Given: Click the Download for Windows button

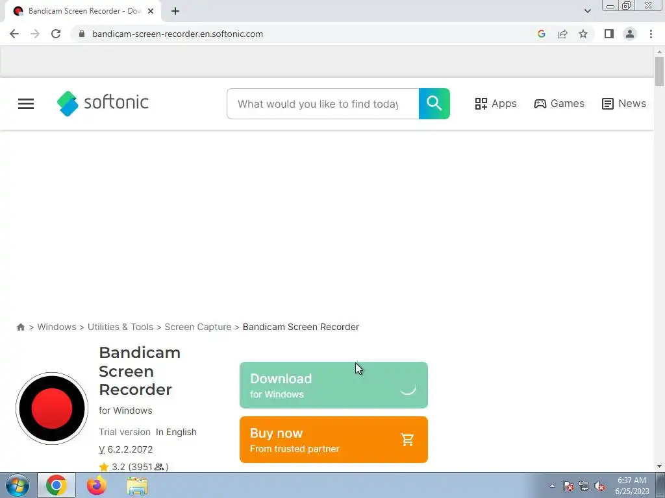Looking at the screenshot, I should click(x=334, y=385).
